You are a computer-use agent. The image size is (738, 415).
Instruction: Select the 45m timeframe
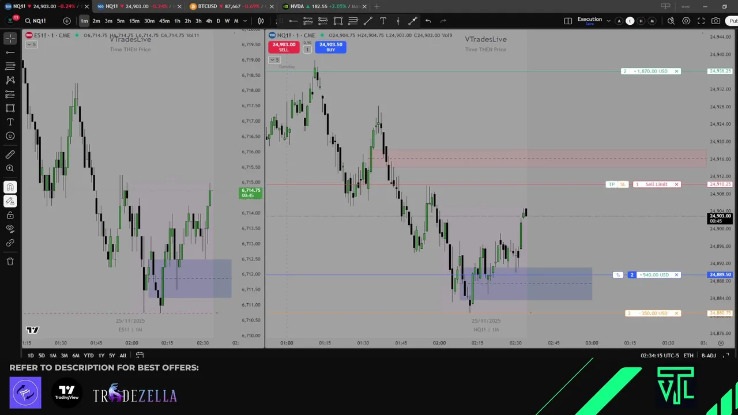tap(164, 21)
